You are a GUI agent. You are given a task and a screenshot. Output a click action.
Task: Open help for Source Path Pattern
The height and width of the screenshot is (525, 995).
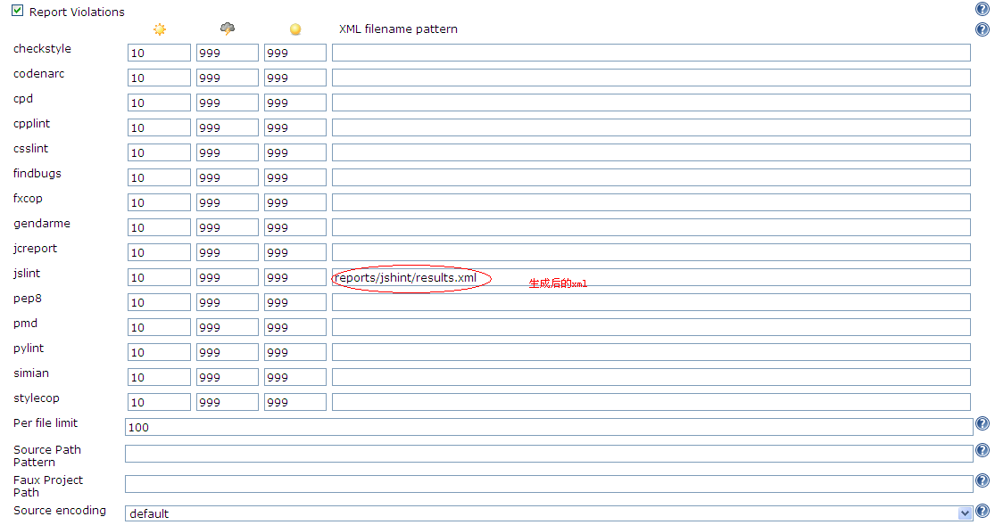(x=982, y=450)
